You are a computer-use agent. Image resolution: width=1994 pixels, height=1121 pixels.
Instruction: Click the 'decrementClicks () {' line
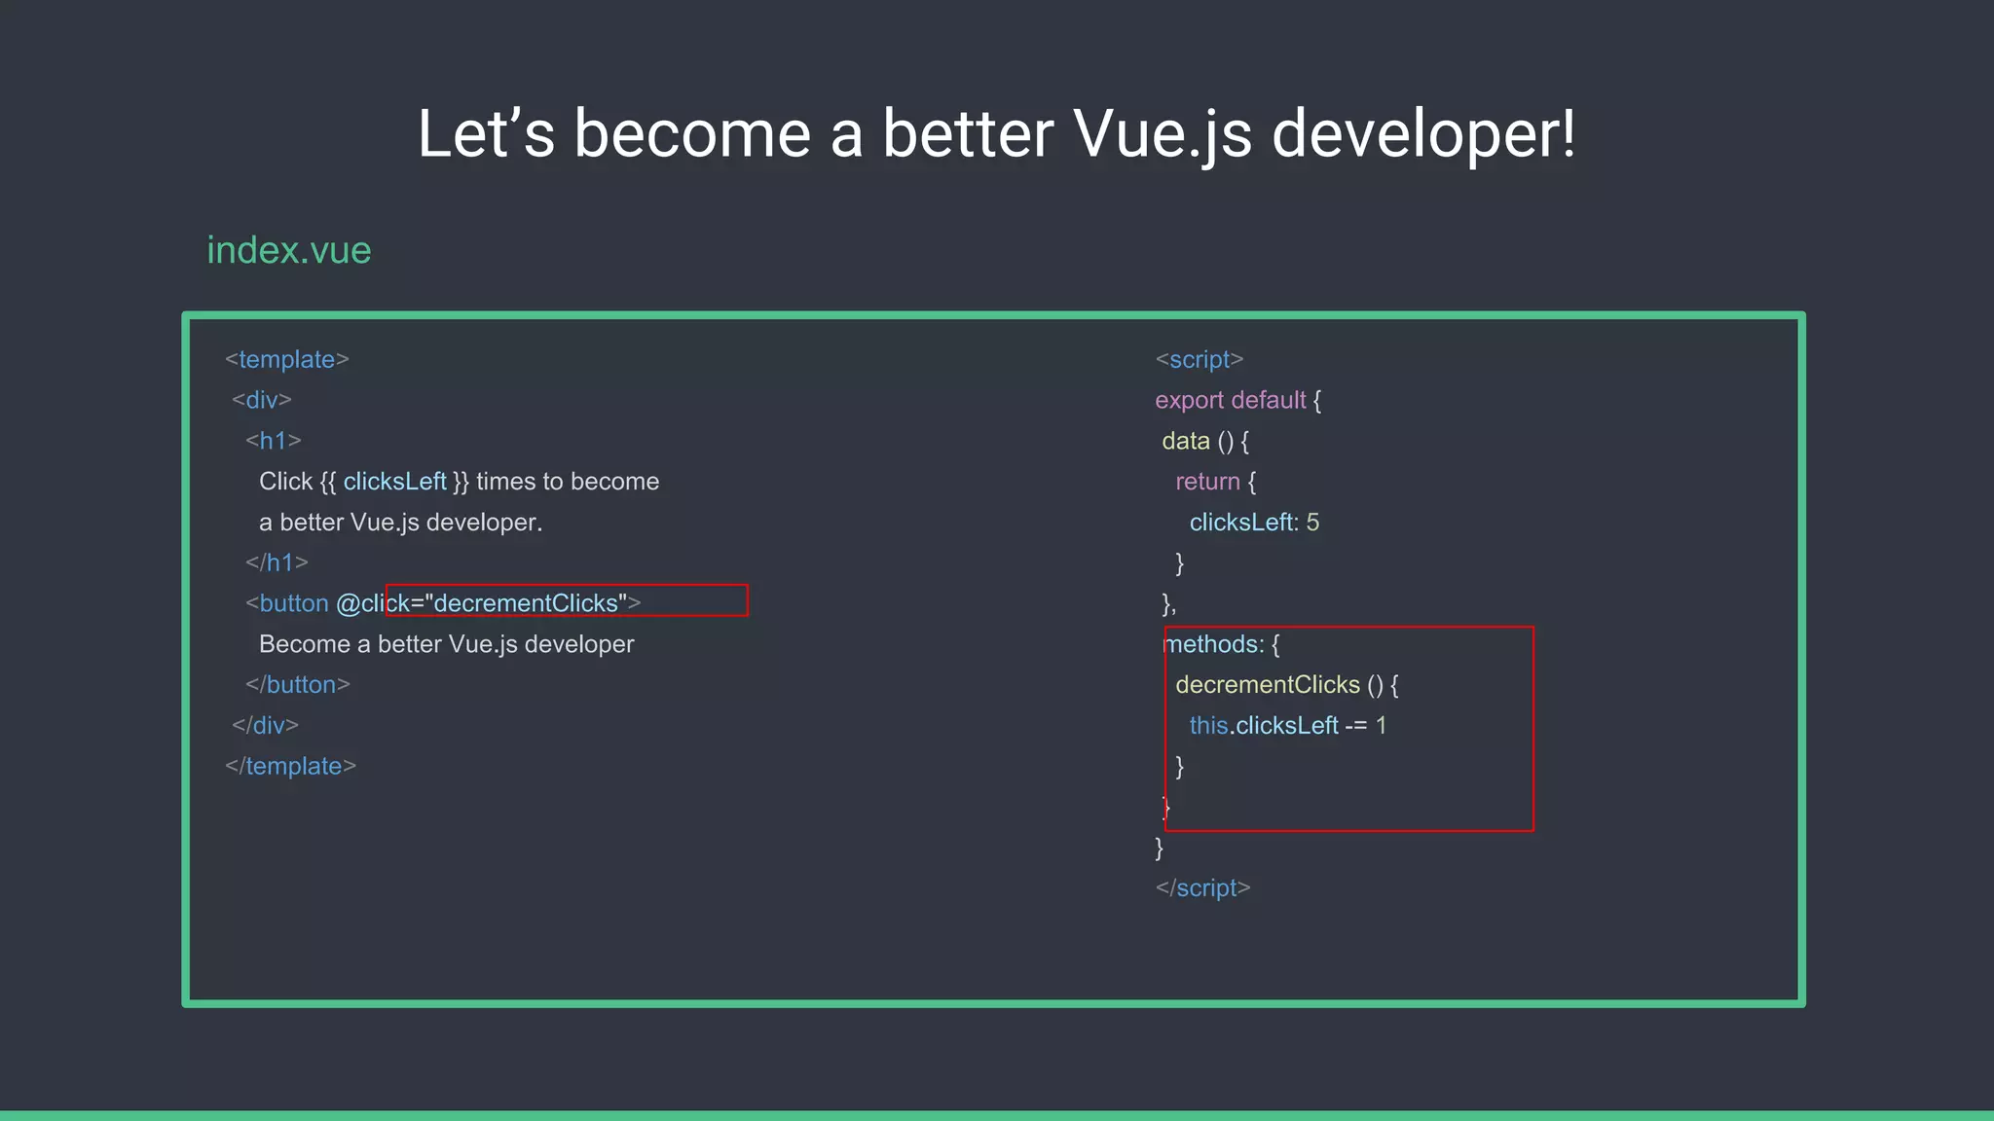(x=1287, y=685)
